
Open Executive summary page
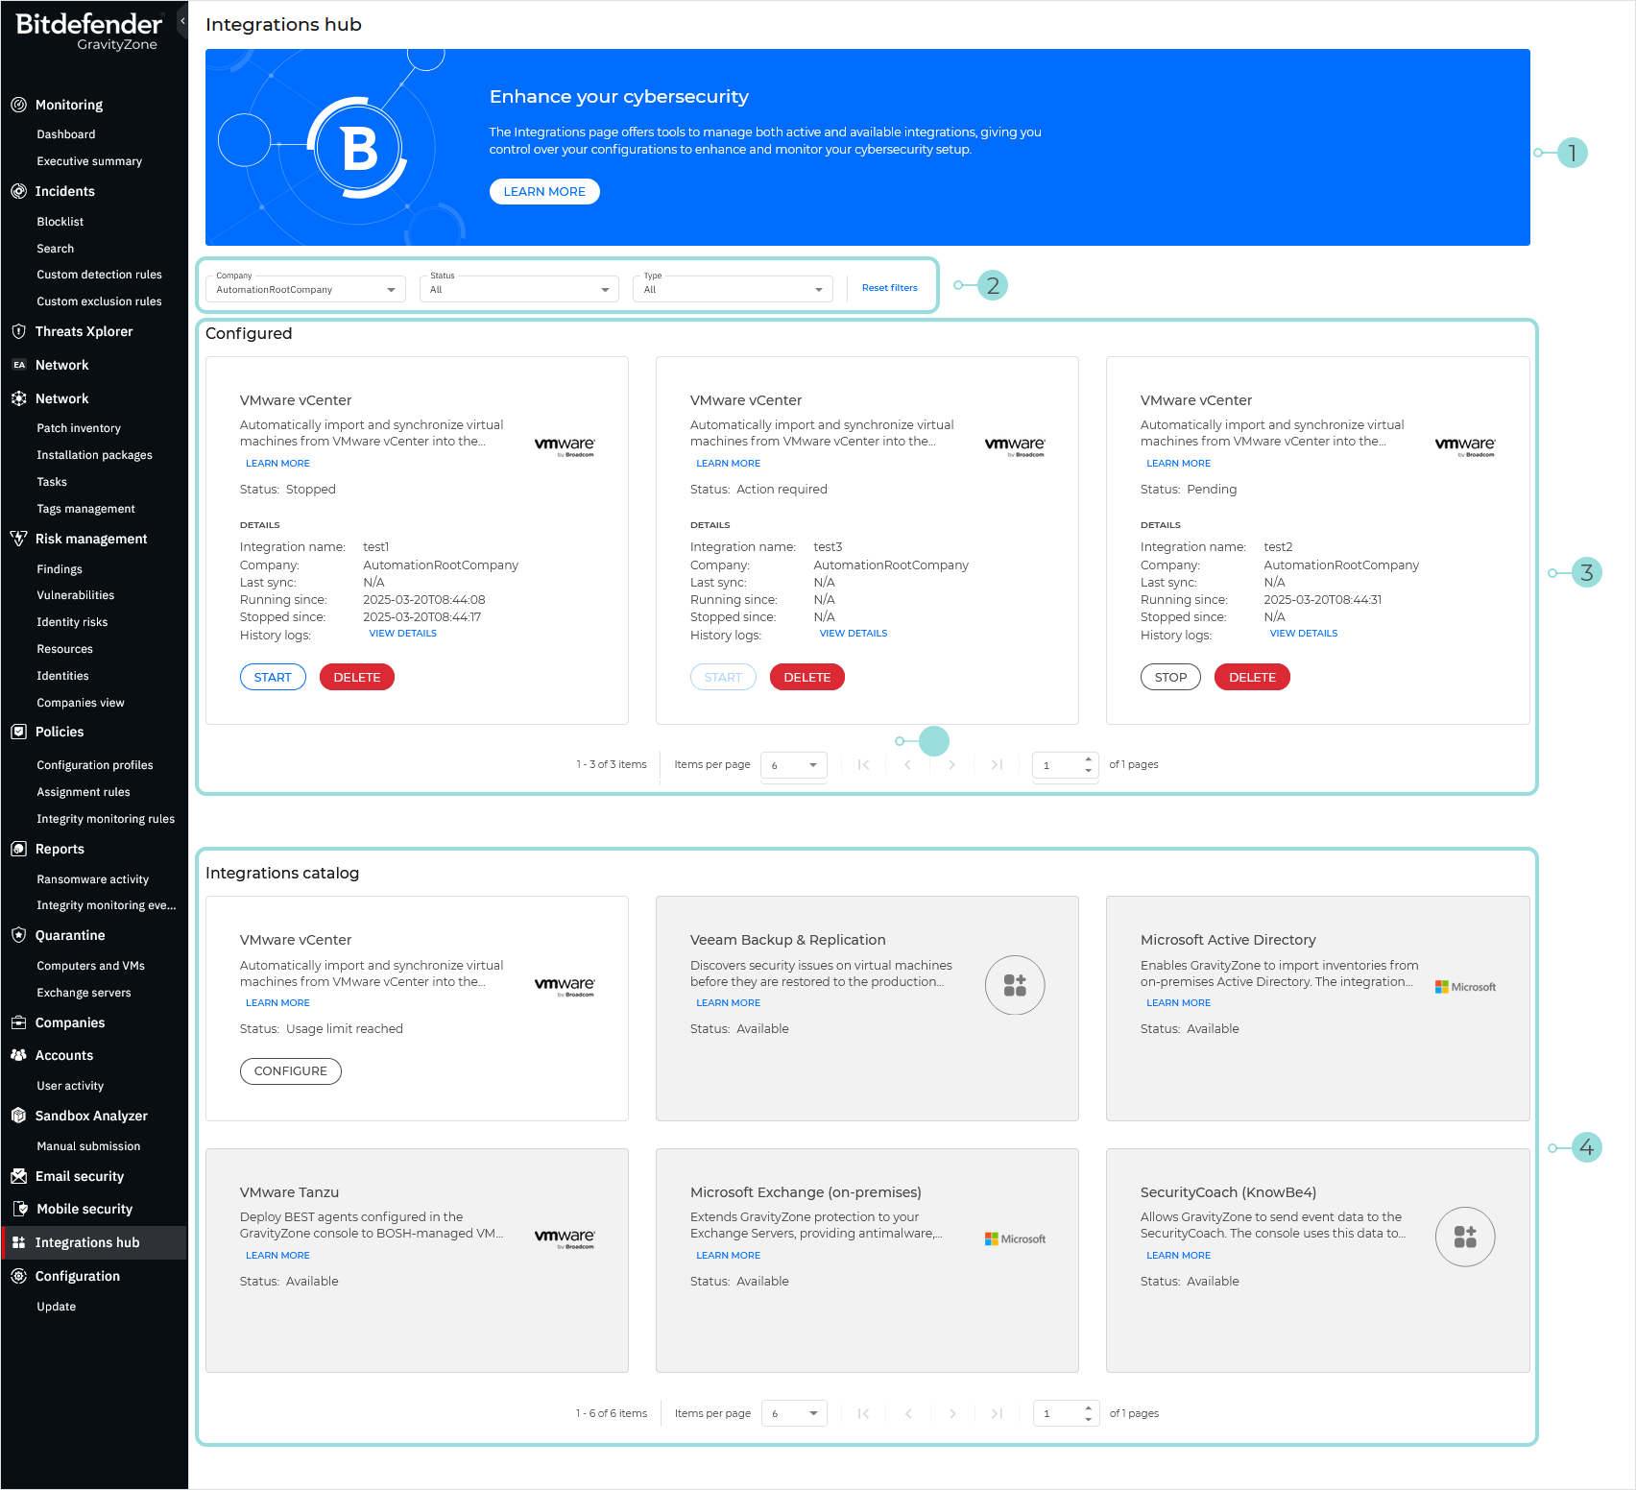click(89, 161)
